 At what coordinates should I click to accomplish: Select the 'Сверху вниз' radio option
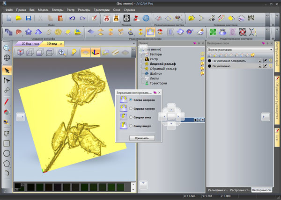tap(131, 117)
